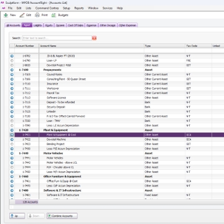The image size is (224, 224).
Task: Switch to the Other Income tab
Action: (x=108, y=26)
